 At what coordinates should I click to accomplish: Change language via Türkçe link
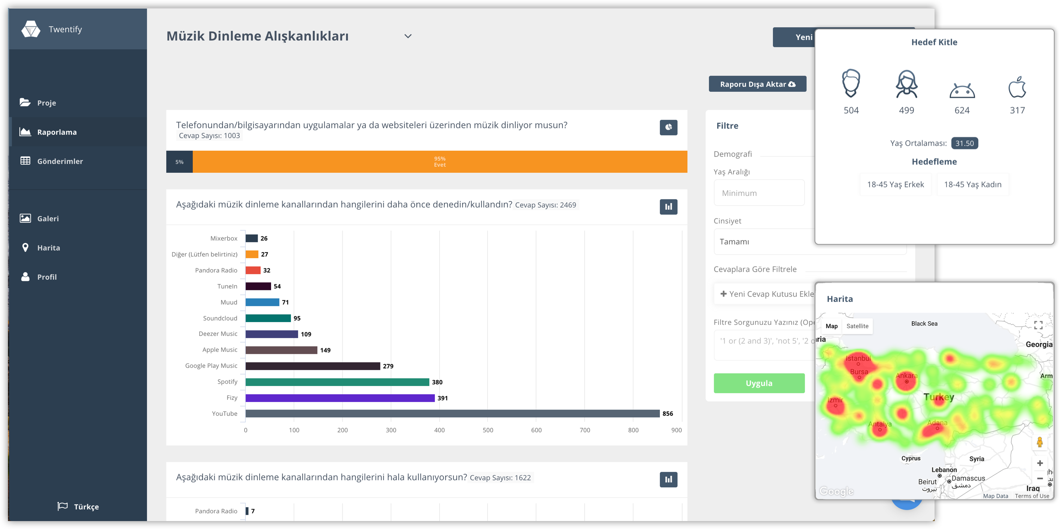(x=86, y=506)
